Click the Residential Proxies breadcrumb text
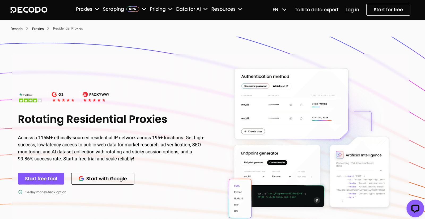Image resolution: width=425 pixels, height=219 pixels. tap(68, 28)
